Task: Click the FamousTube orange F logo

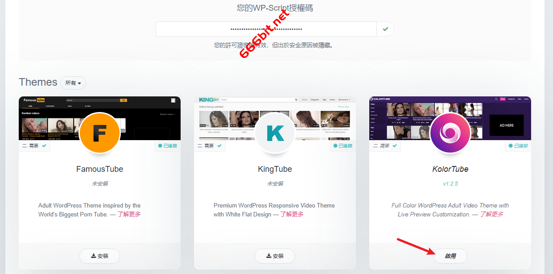Action: [x=99, y=133]
